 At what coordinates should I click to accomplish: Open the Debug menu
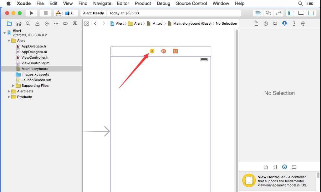point(163,3)
